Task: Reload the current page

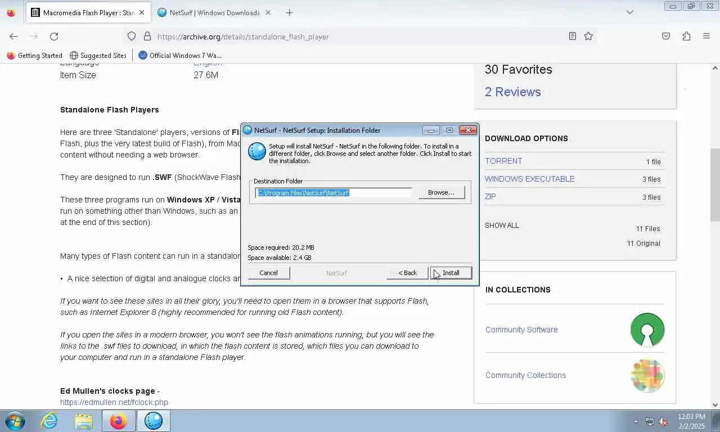Action: pos(54,36)
